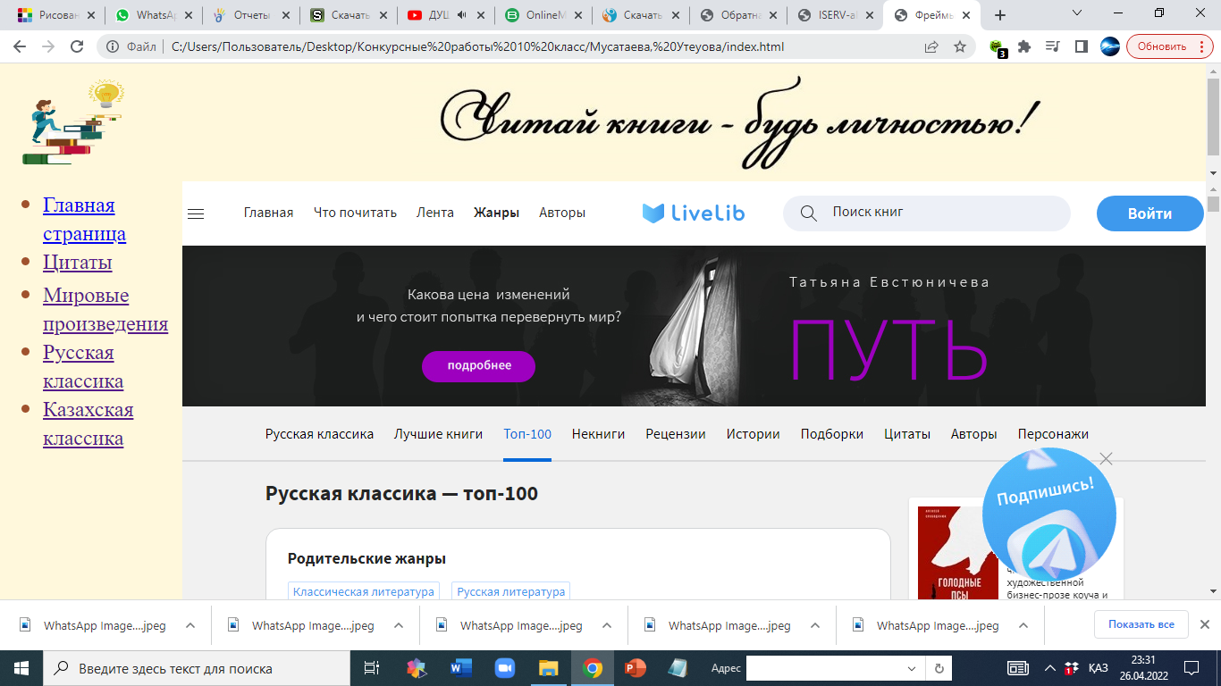The image size is (1221, 686).
Task: Open the LiveLib hamburger menu
Action: pos(196,213)
